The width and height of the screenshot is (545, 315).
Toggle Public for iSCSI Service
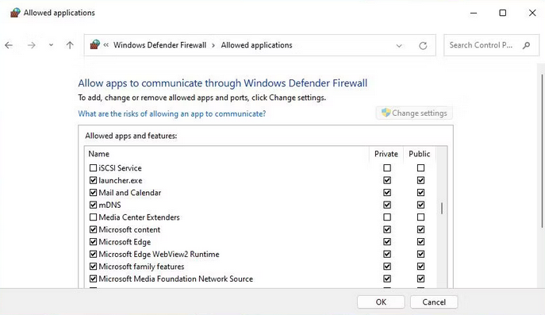(x=420, y=168)
